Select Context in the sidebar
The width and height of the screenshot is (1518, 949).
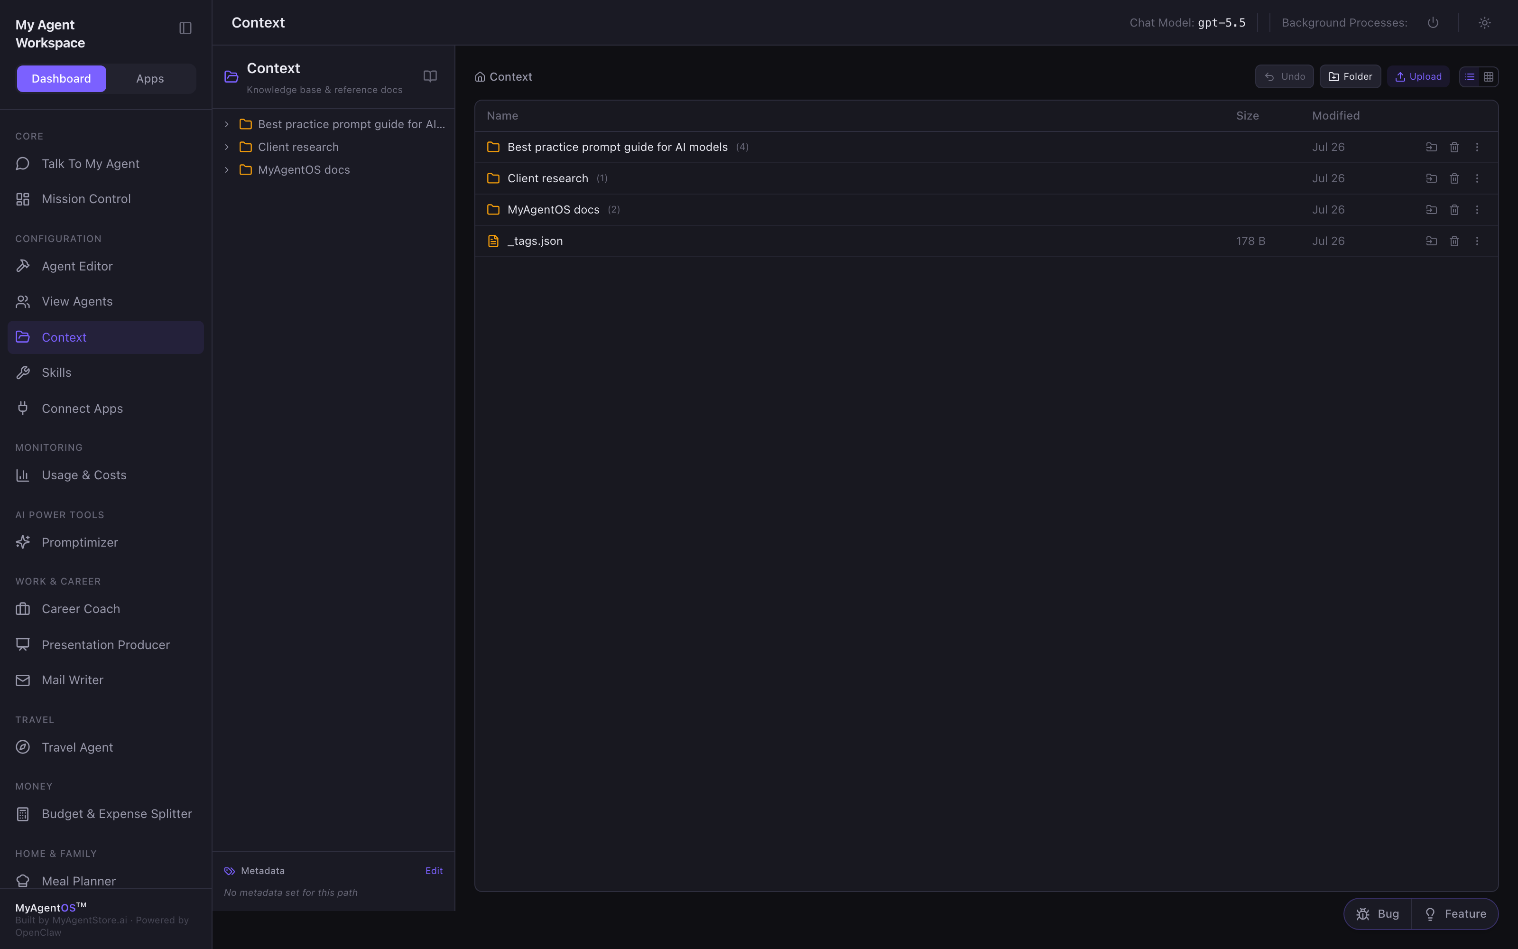point(105,337)
